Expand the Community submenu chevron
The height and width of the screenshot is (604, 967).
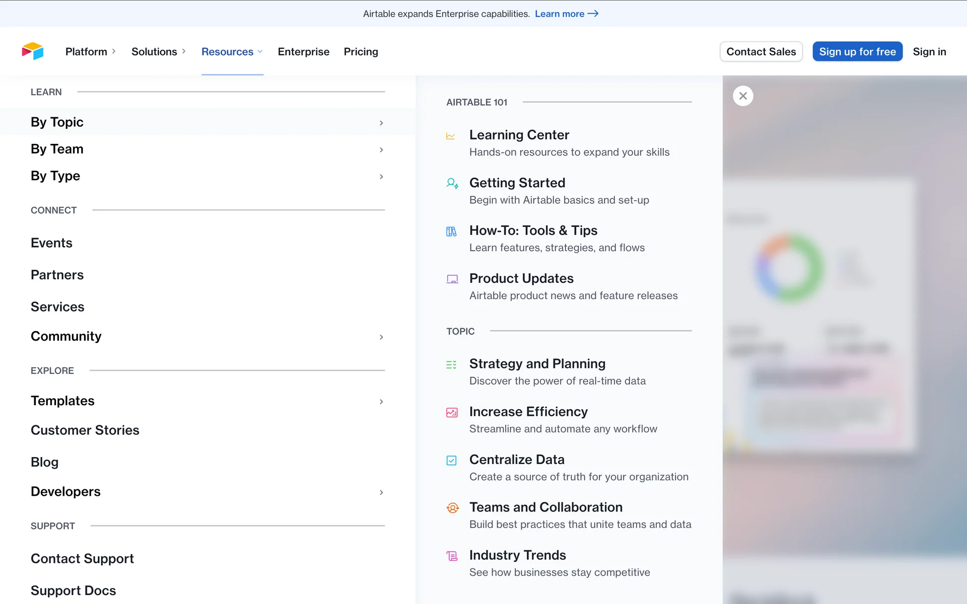click(381, 337)
